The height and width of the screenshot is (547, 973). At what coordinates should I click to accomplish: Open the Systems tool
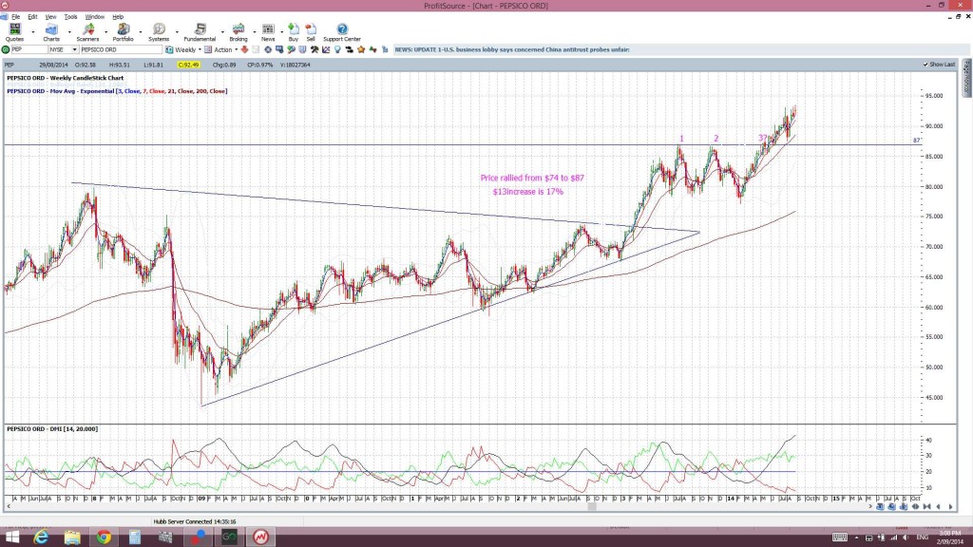tap(159, 32)
